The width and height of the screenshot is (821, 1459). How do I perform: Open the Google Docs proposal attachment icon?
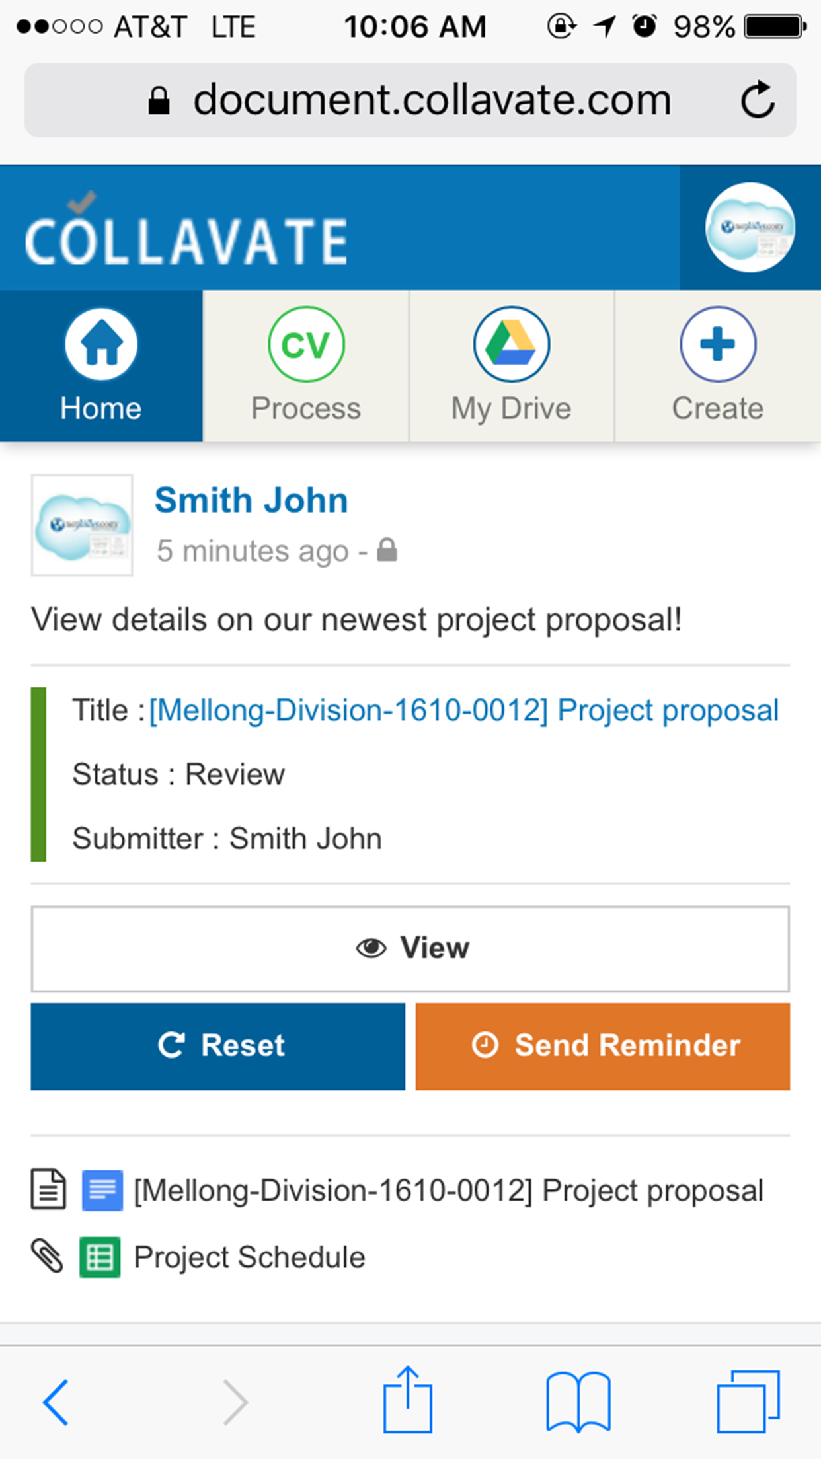click(x=102, y=1190)
